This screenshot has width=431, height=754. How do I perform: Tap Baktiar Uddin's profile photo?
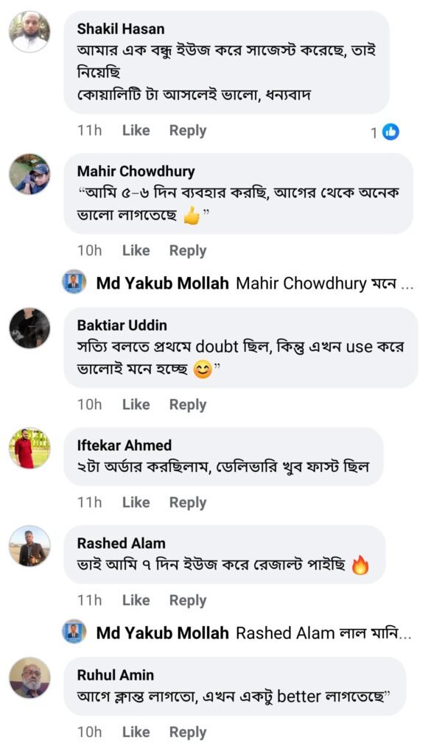tap(29, 328)
